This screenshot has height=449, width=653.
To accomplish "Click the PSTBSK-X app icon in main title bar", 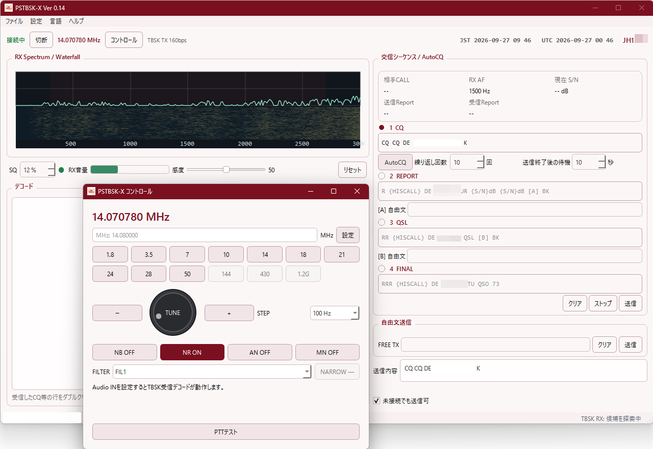I will pyautogui.click(x=9, y=8).
